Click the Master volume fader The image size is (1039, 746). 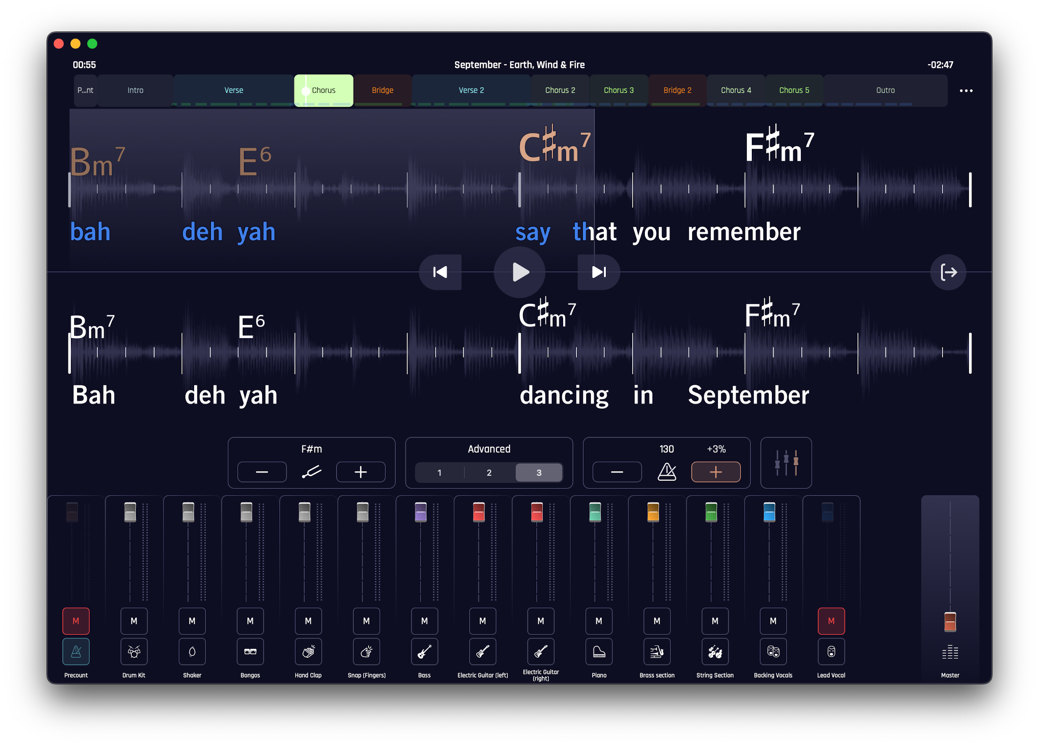pyautogui.click(x=950, y=622)
